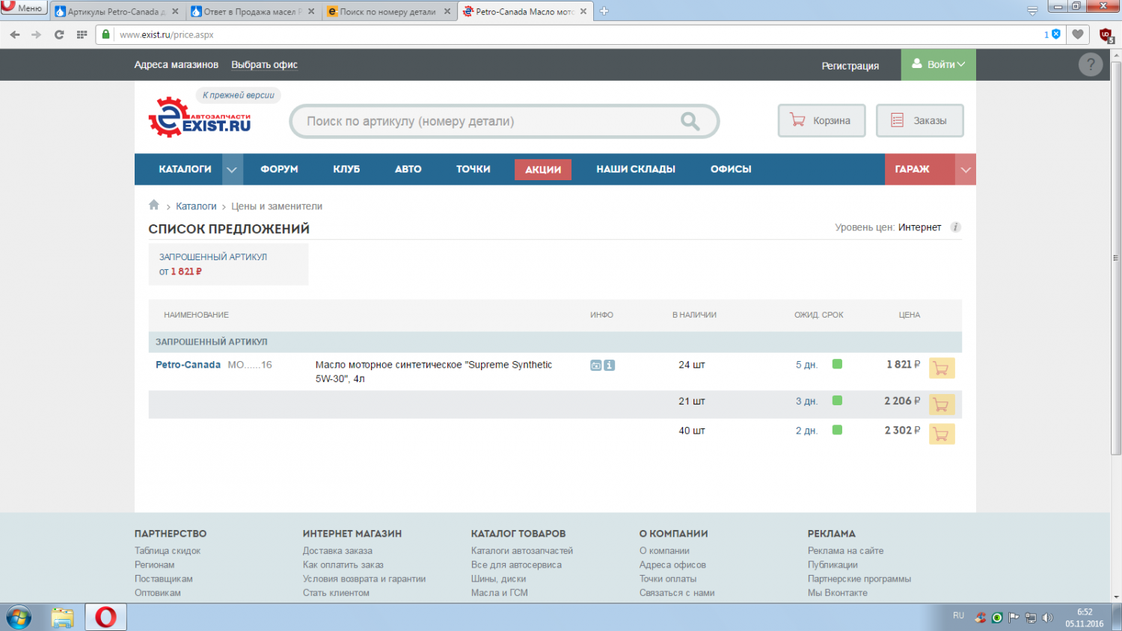Image resolution: width=1122 pixels, height=631 pixels.
Task: Open the Windows Start menu
Action: 19,618
